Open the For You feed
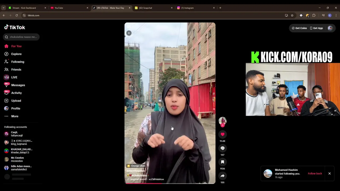 point(13,46)
